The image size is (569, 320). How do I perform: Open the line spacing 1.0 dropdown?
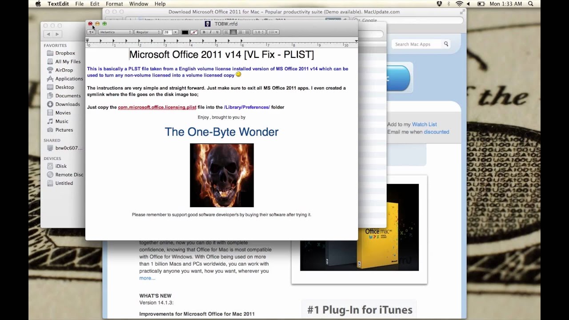coord(259,32)
